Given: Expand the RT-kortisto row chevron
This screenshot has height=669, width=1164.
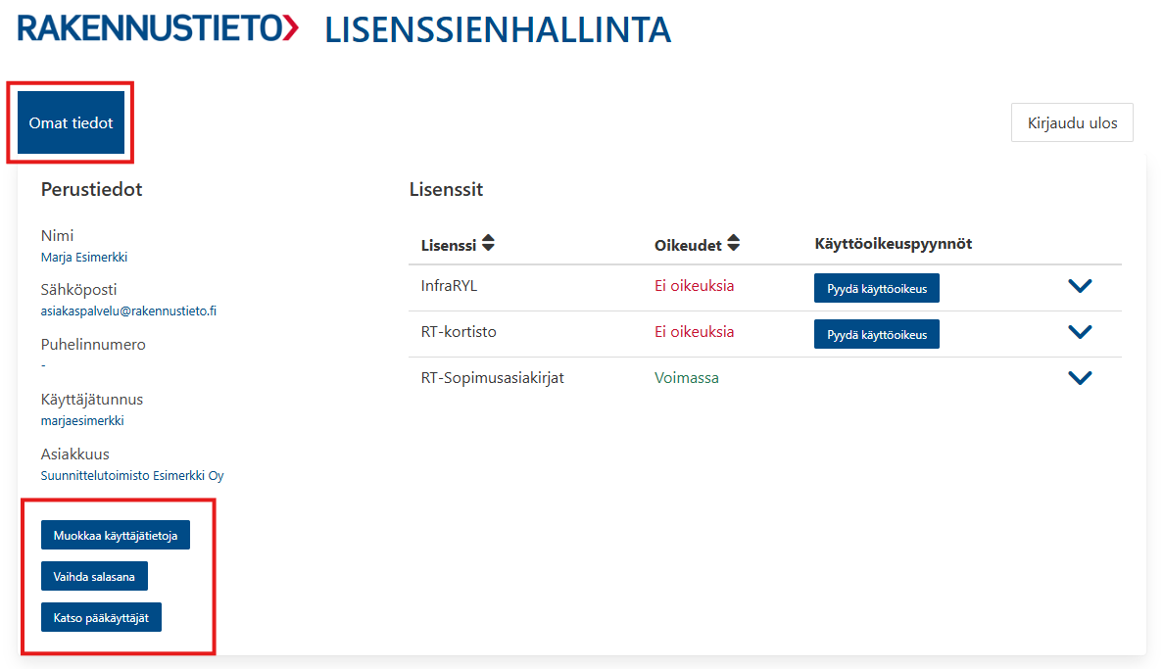Looking at the screenshot, I should pyautogui.click(x=1080, y=332).
